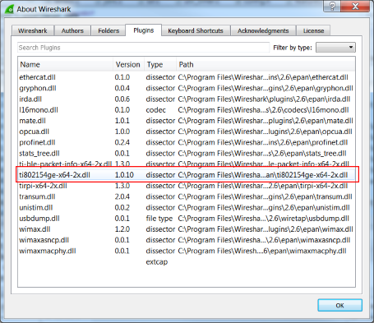
Task: Click version 0.0.4 of gryphon.dll
Action: [x=122, y=88]
